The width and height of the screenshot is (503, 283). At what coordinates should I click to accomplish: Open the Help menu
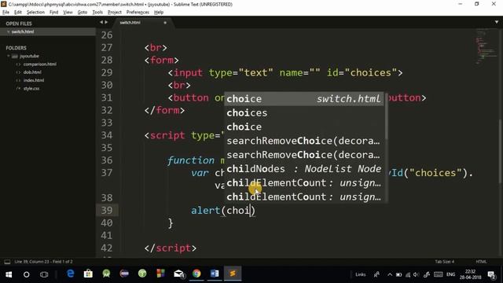click(159, 13)
